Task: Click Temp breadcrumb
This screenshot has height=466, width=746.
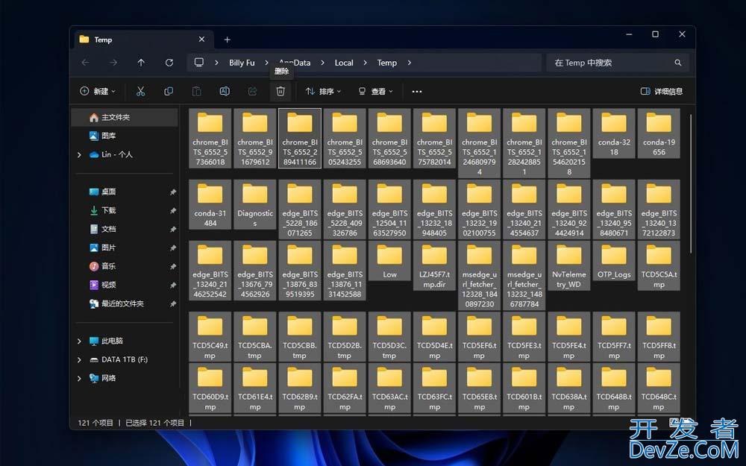Action: point(386,63)
